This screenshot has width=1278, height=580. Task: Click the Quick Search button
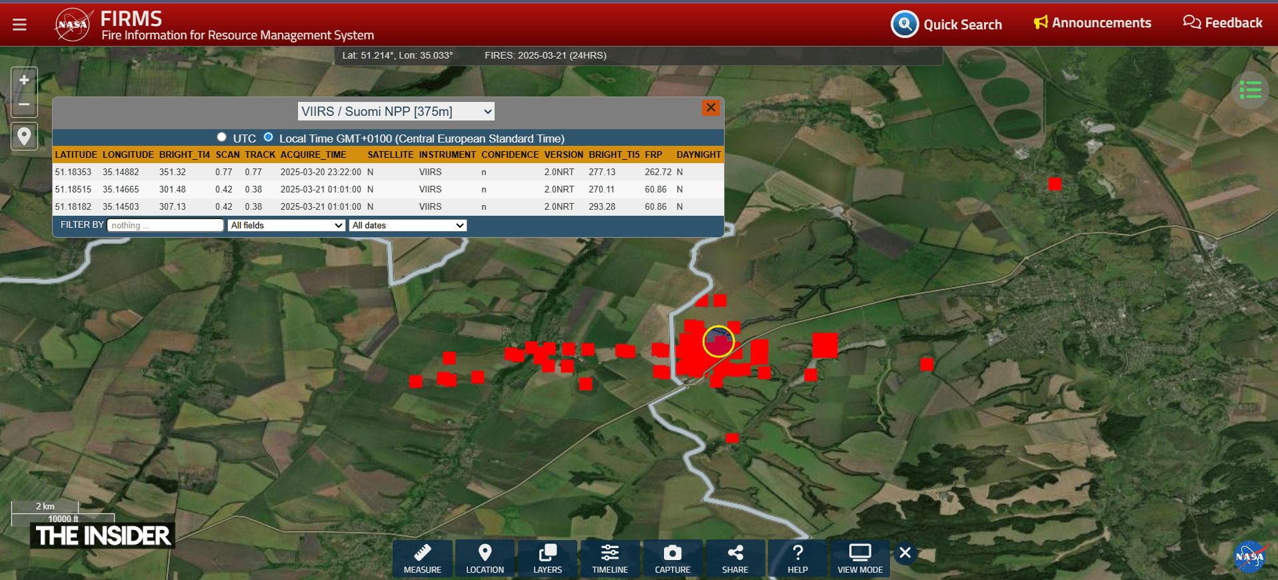coord(947,25)
